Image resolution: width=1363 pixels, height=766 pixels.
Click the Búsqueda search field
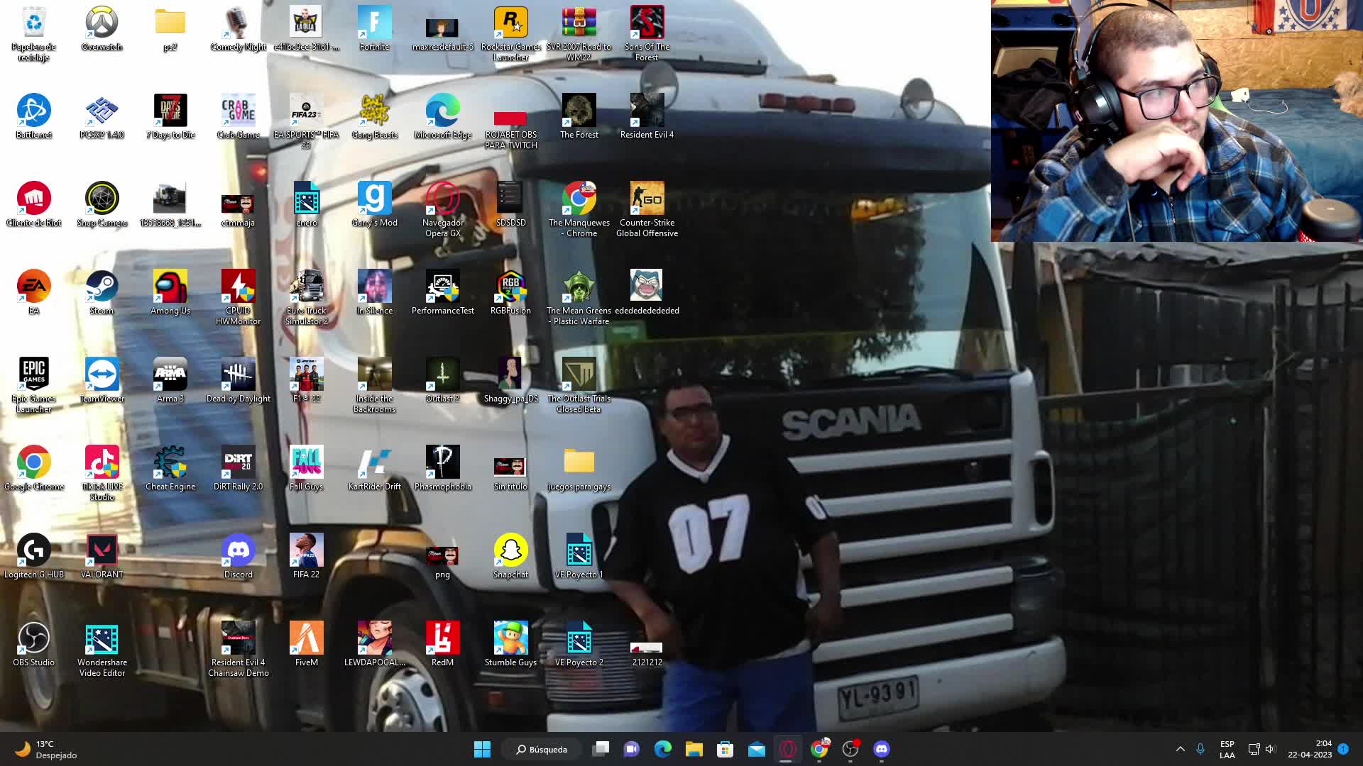(541, 749)
